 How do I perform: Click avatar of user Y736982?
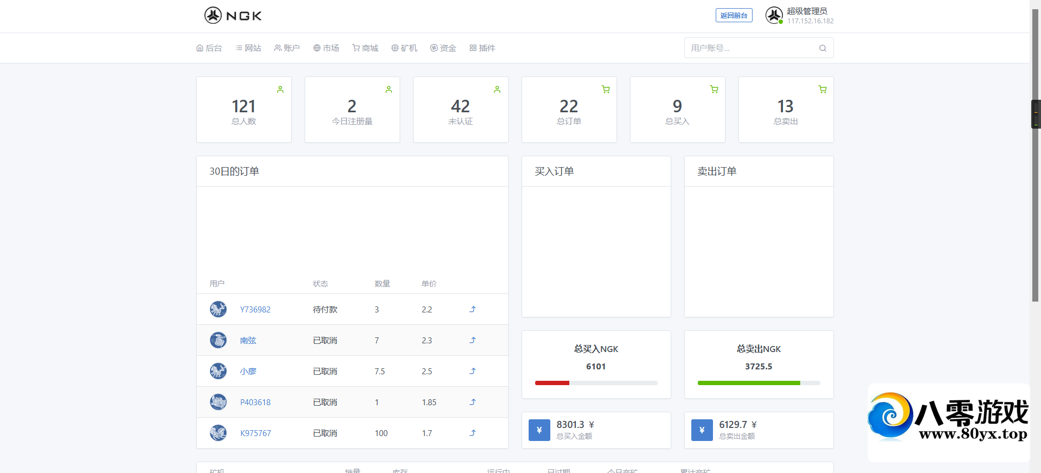point(219,309)
